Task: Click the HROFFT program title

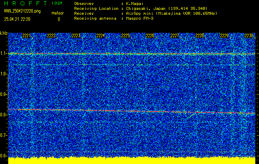Action: (x=26, y=3)
